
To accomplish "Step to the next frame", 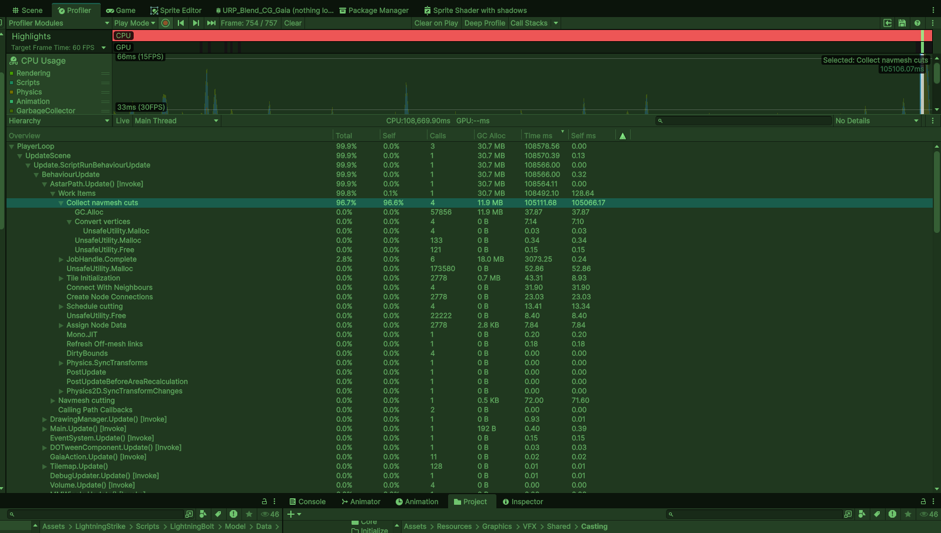I will (x=196, y=23).
